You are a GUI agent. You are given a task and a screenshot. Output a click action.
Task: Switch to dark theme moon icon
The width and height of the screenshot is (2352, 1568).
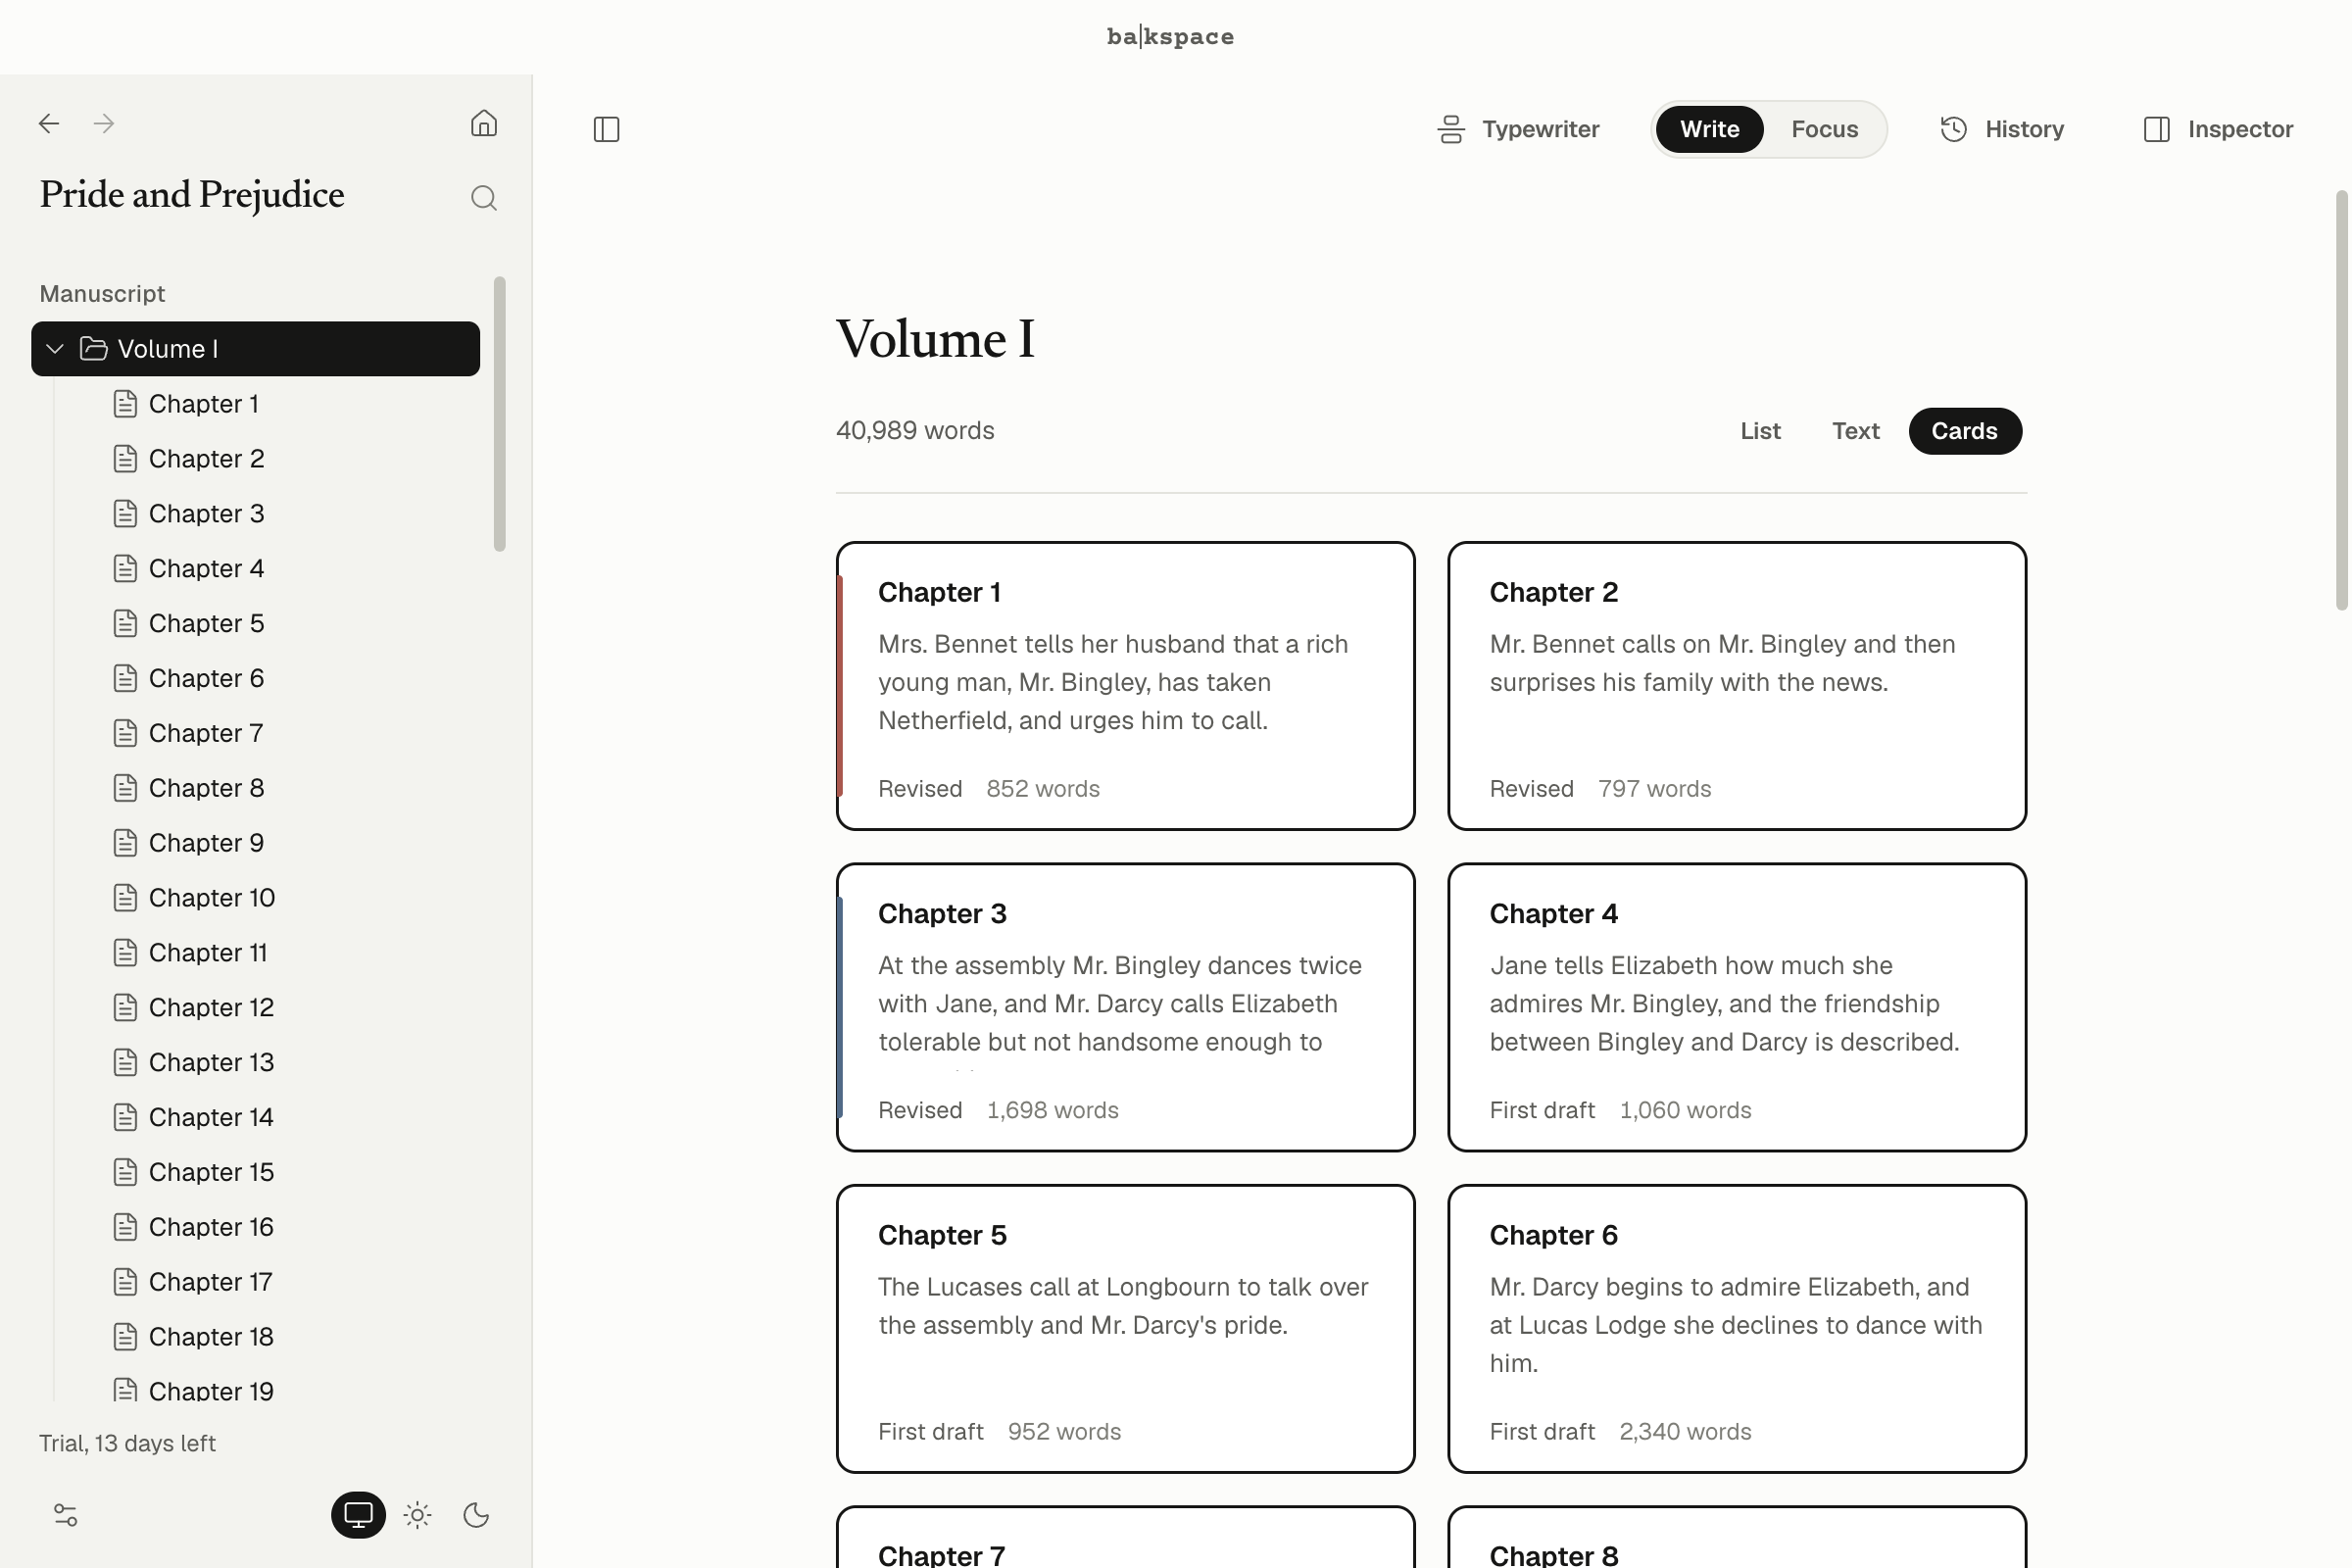(x=476, y=1515)
